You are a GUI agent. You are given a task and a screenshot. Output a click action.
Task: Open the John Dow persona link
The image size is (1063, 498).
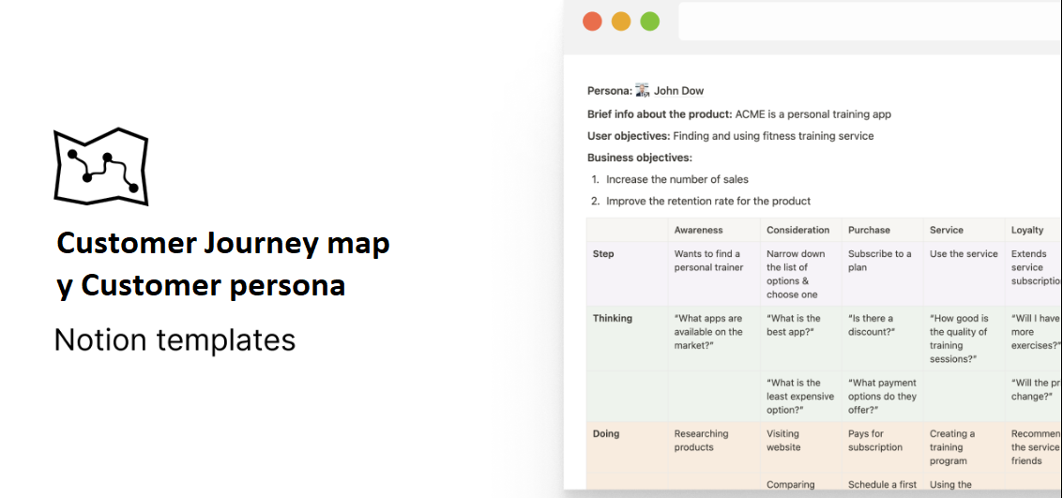(x=678, y=91)
